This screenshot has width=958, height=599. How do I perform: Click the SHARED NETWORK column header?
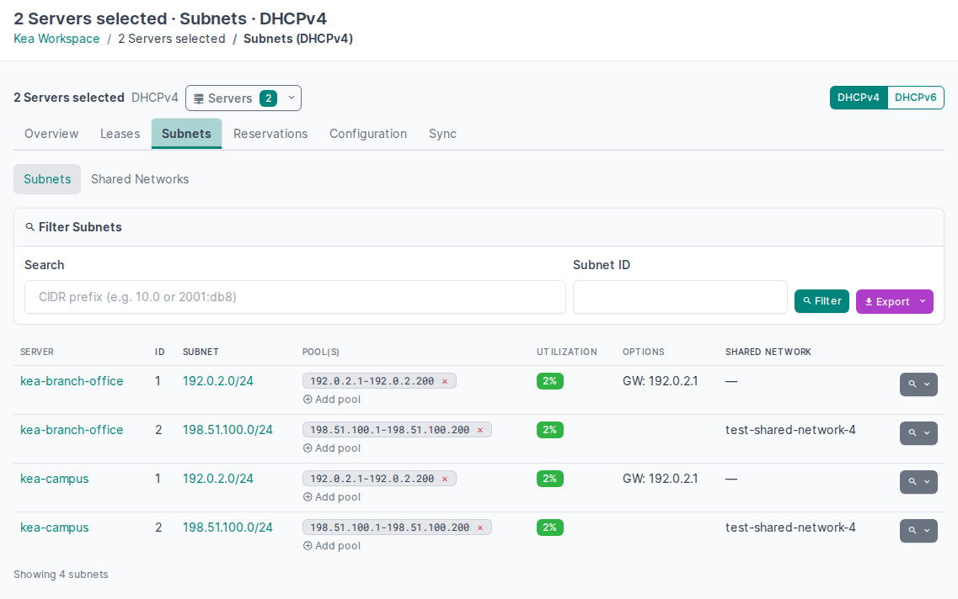point(768,352)
